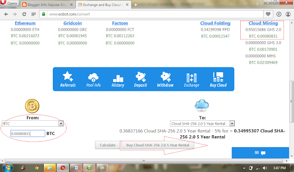Bookmark page with heart icon
This screenshot has width=294, height=172.
click(x=268, y=14)
